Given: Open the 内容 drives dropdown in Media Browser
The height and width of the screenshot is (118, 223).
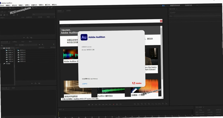Looking at the screenshot, I should (28, 45).
